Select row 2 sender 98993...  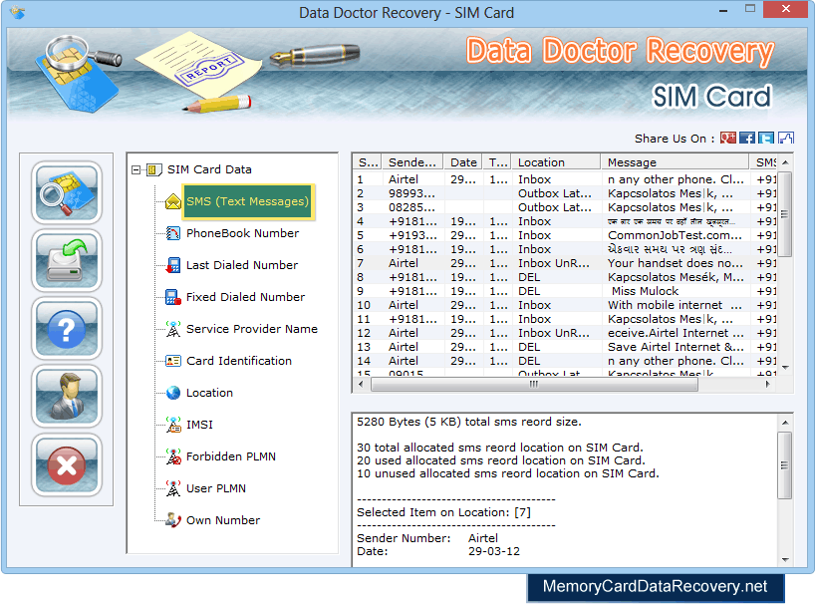pyautogui.click(x=565, y=193)
